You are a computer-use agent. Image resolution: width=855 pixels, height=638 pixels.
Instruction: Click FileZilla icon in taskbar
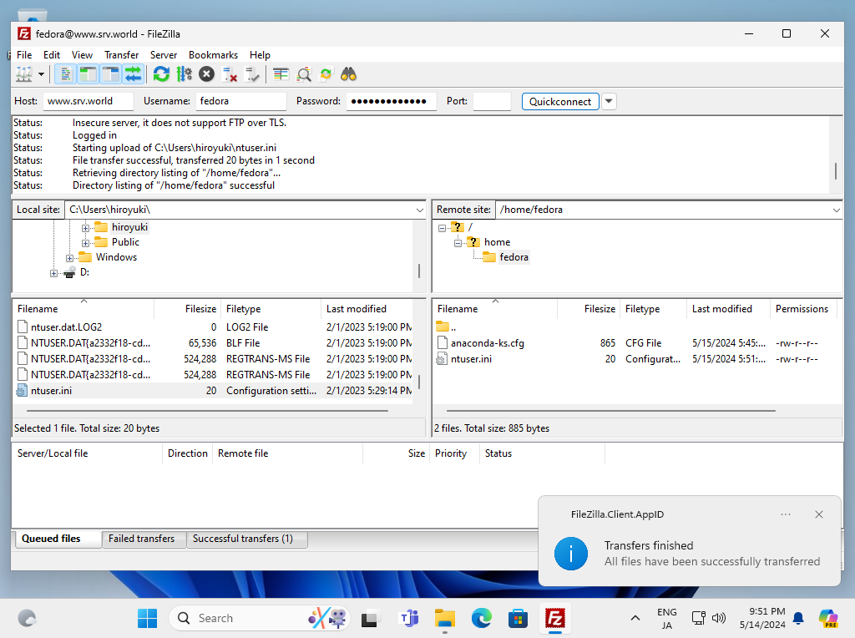tap(554, 618)
